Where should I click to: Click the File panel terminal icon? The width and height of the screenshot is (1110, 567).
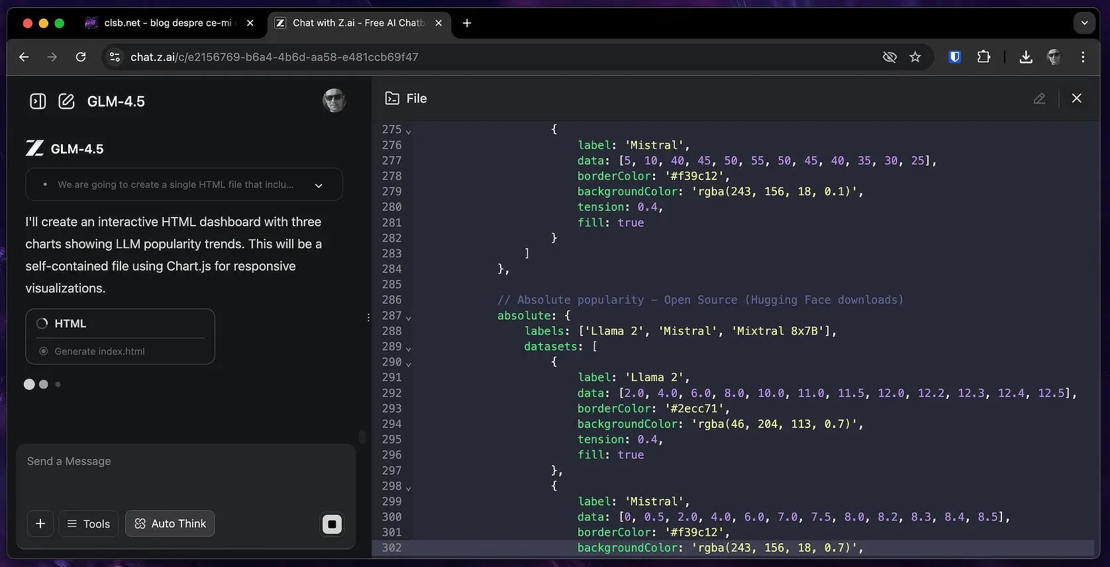(392, 99)
